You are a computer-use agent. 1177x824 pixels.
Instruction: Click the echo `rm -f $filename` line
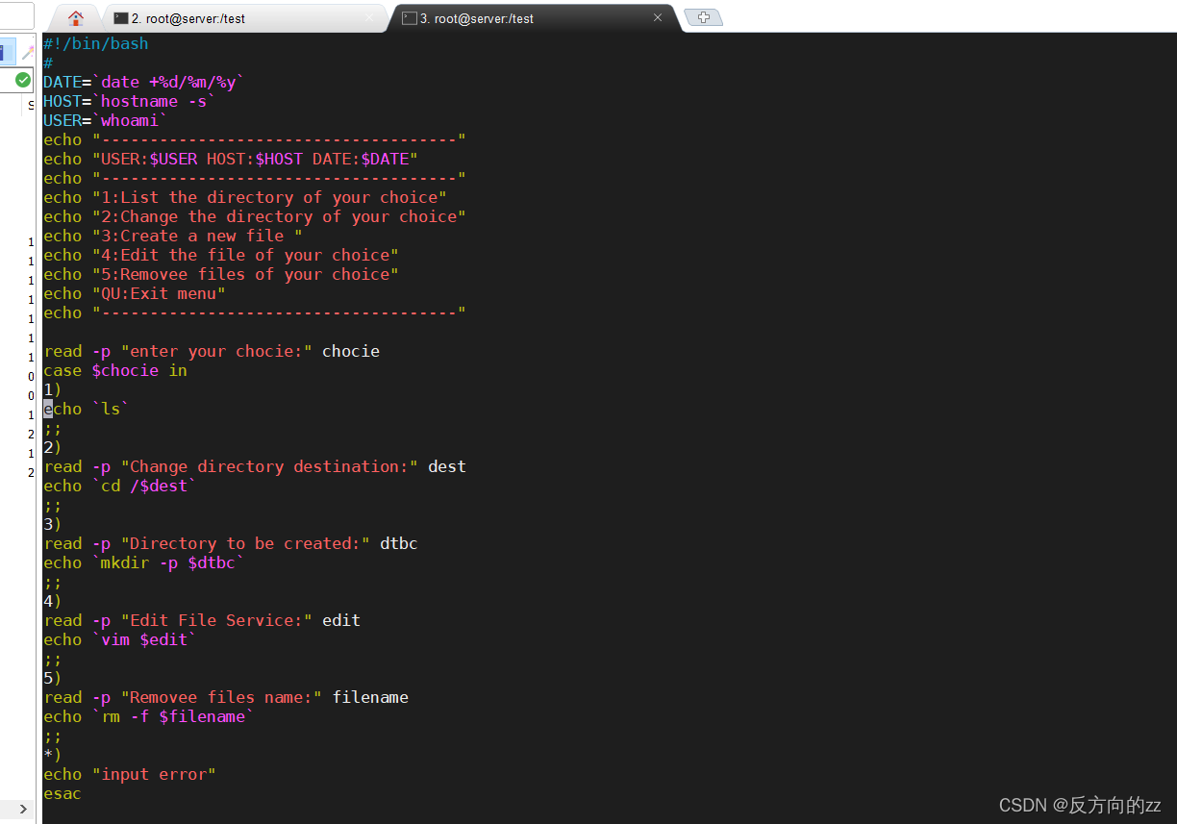click(x=149, y=716)
